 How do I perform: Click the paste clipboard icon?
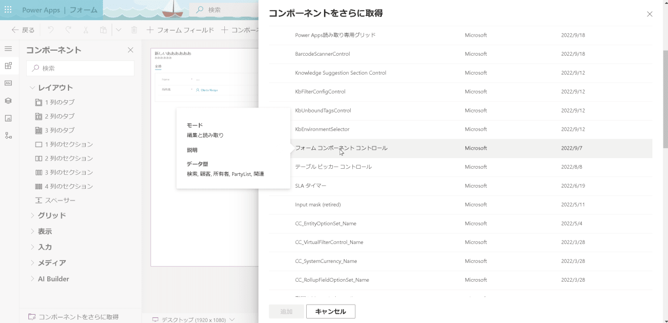(x=103, y=30)
